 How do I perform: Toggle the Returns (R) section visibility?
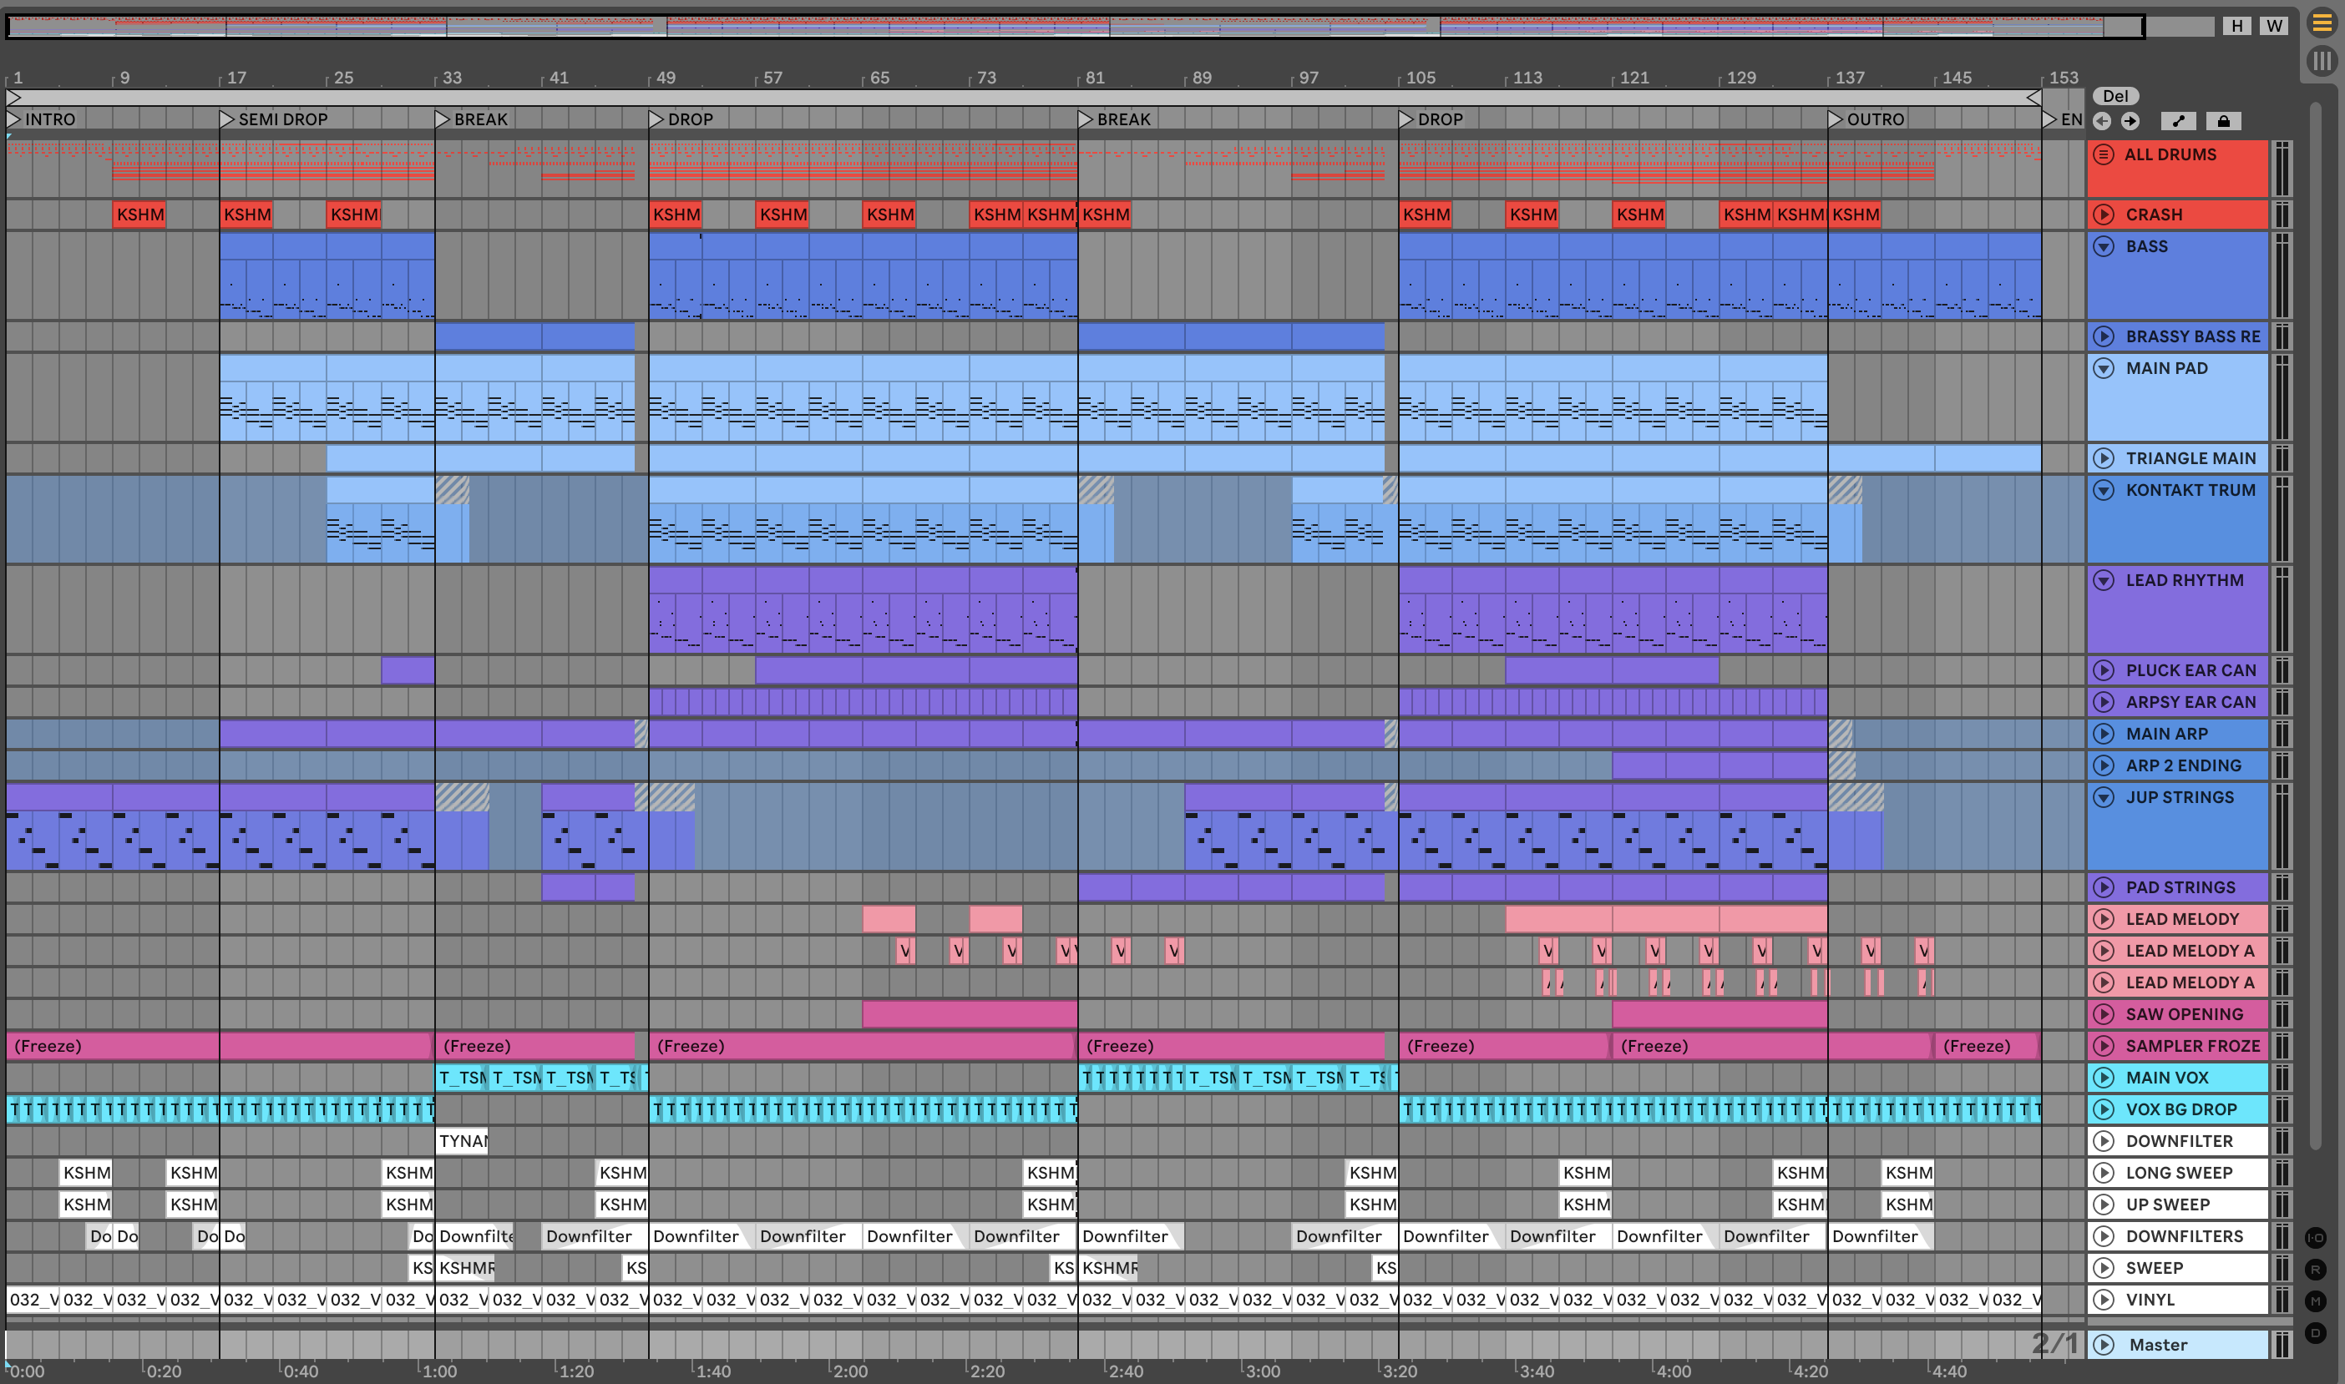[x=2316, y=1270]
